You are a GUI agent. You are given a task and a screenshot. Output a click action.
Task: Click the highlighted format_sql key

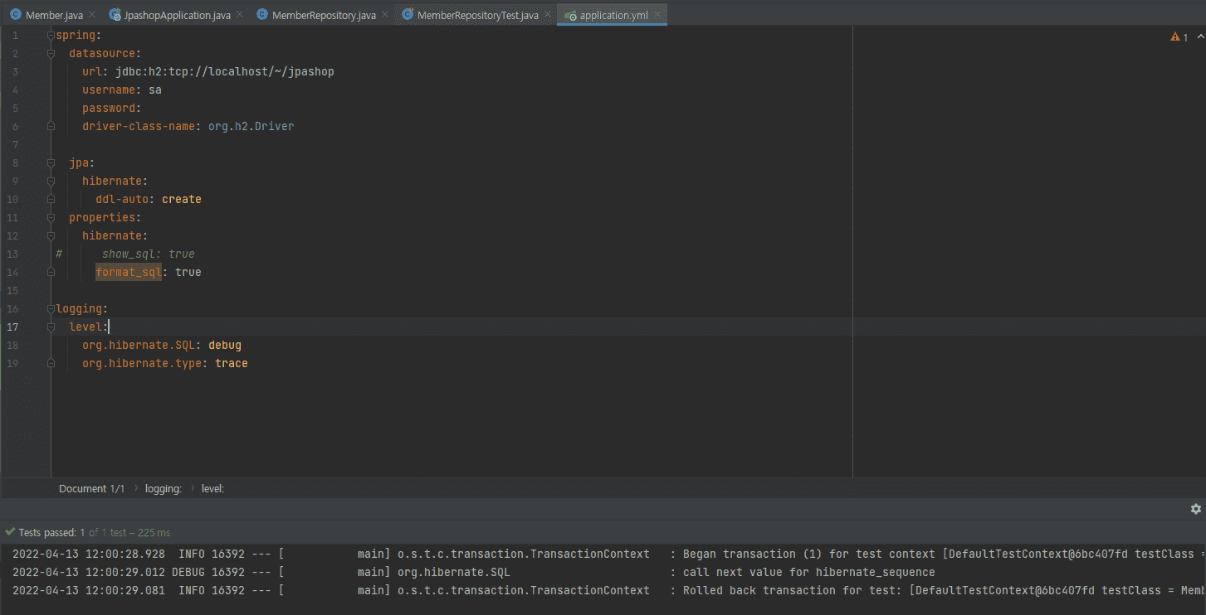129,272
